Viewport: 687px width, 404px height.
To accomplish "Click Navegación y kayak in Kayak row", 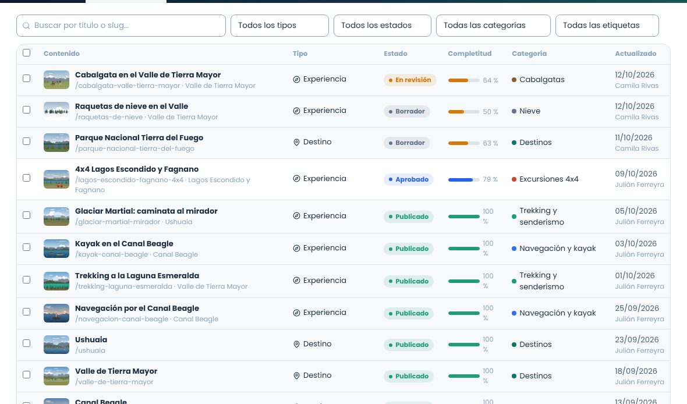I will pyautogui.click(x=557, y=249).
